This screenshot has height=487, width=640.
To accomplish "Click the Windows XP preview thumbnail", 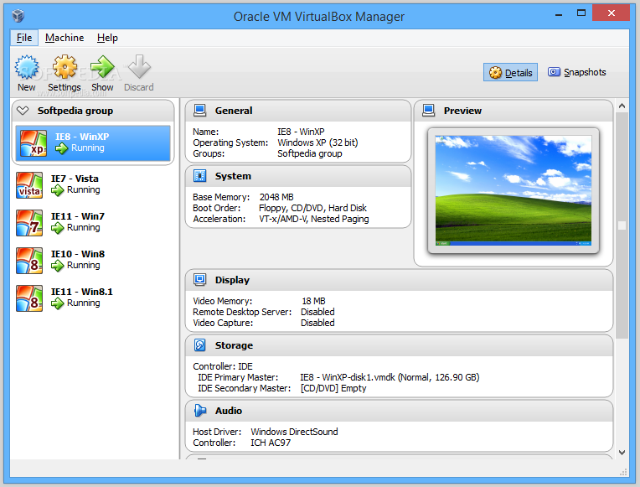I will coord(513,190).
